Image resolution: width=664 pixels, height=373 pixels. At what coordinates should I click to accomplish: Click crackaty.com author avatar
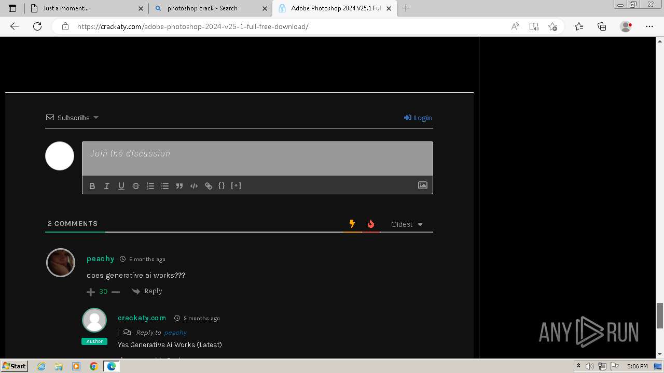pyautogui.click(x=94, y=320)
